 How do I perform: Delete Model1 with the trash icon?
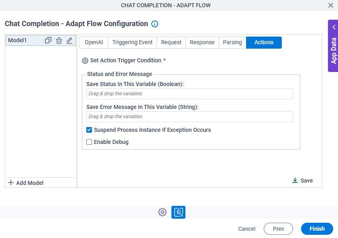[59, 40]
